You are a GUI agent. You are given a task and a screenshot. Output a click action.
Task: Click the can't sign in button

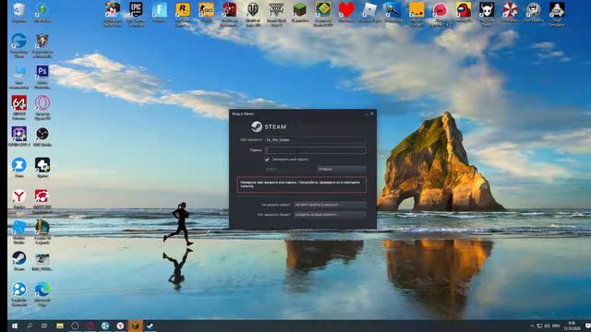330,205
